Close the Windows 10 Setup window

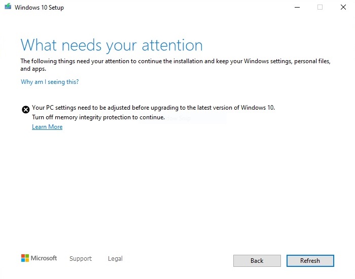coord(343,7)
